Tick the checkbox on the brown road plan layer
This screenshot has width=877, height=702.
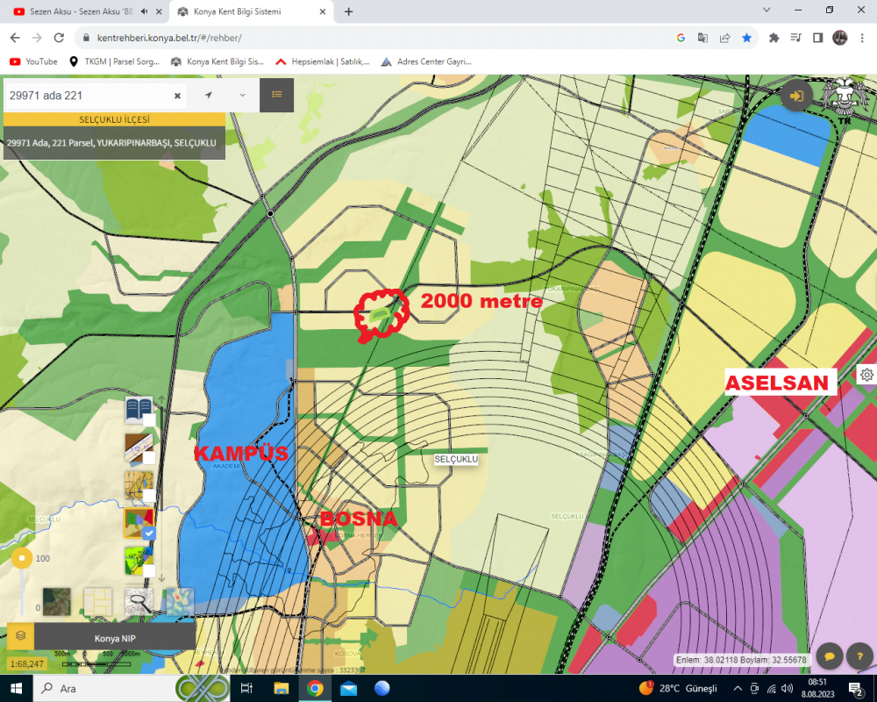click(x=149, y=458)
